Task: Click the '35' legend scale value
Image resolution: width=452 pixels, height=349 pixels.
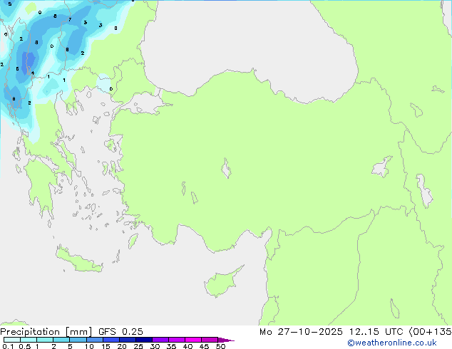Action: coord(171,346)
